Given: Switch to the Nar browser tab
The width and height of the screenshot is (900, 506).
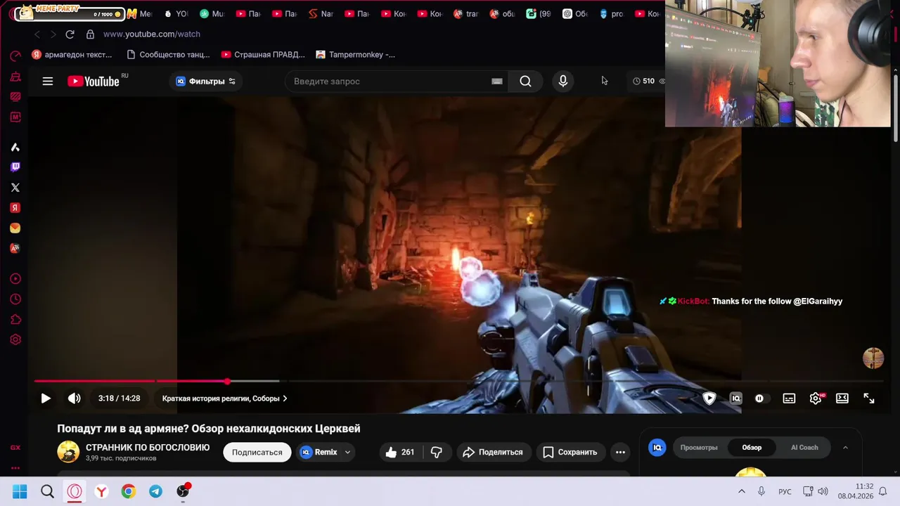Looking at the screenshot, I should 321,14.
